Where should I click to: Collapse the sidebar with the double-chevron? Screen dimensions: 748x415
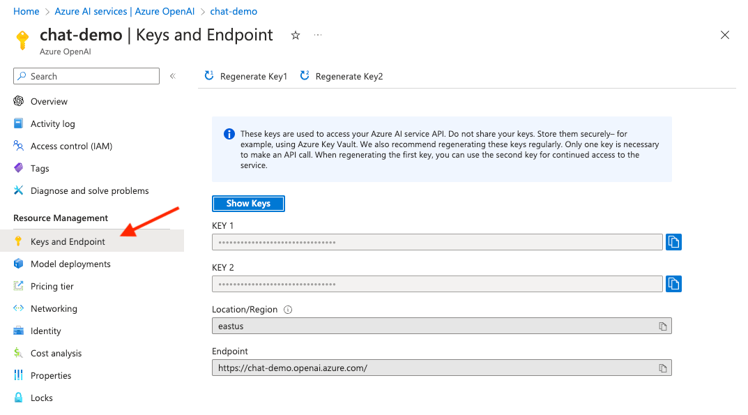click(172, 76)
